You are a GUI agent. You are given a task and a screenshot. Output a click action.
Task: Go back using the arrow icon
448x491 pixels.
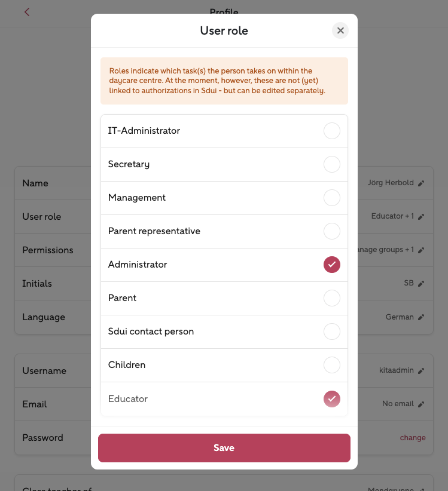[27, 12]
